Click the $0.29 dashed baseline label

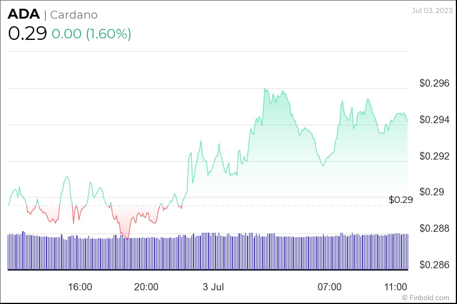point(401,200)
